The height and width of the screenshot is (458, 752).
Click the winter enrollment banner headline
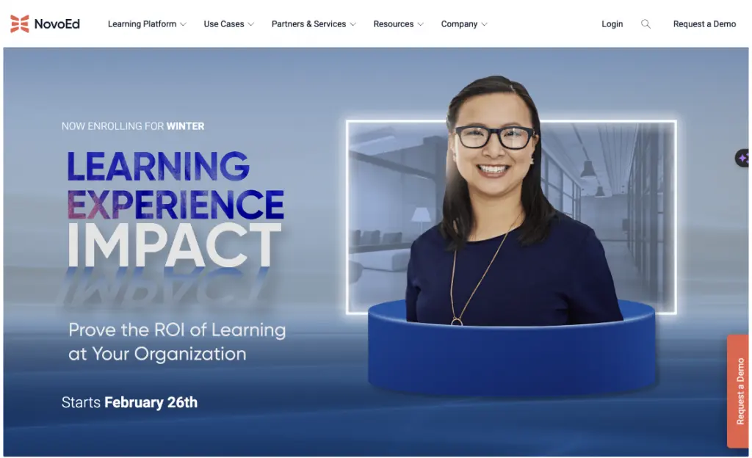coord(133,126)
